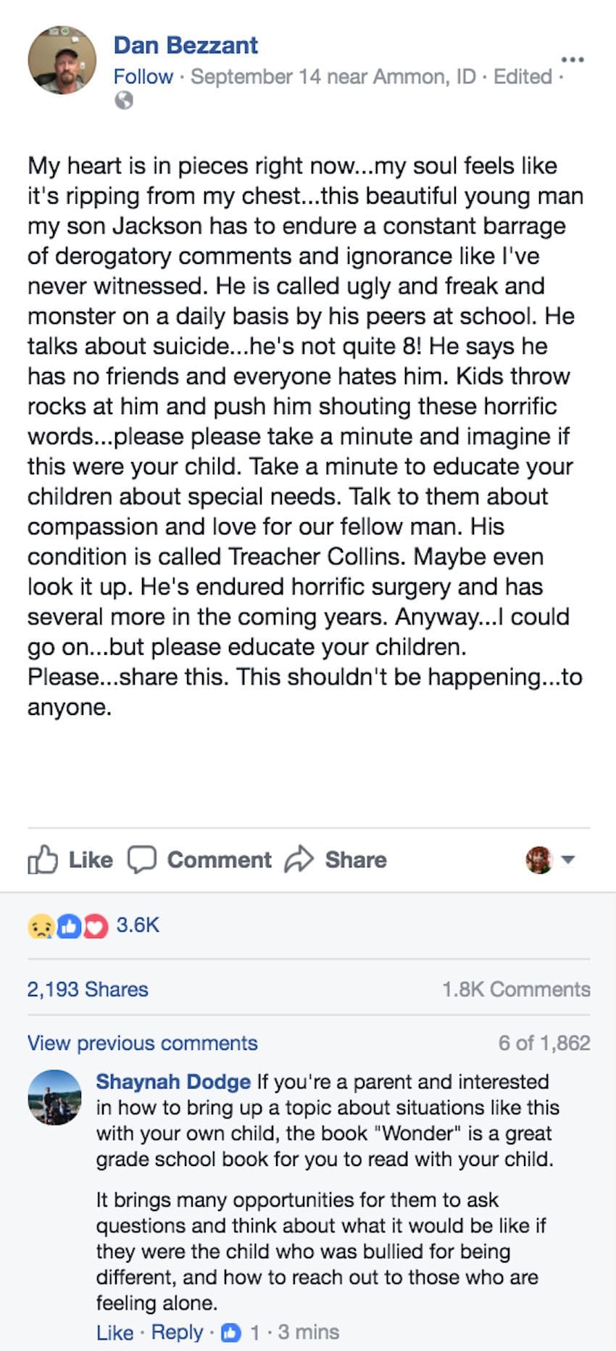Click the sad reaction emoji icon
616x1351 pixels.
(x=40, y=926)
